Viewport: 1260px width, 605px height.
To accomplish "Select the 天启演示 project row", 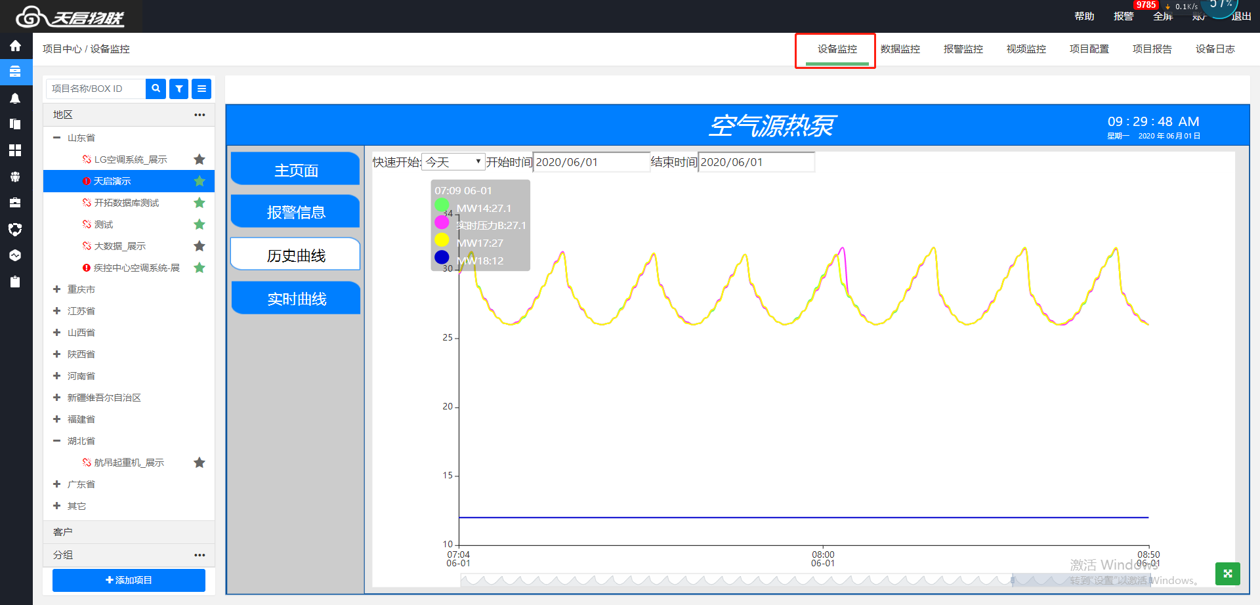I will (129, 181).
